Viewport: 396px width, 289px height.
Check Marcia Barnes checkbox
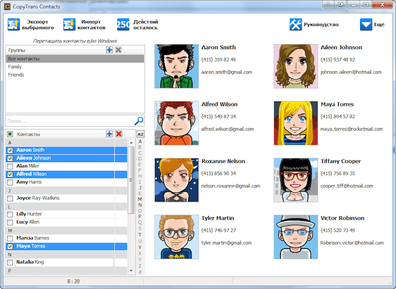[10, 239]
